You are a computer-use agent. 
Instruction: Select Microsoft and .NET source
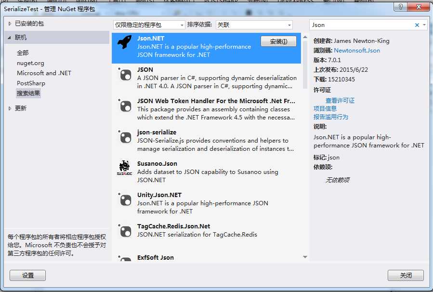[x=44, y=73]
